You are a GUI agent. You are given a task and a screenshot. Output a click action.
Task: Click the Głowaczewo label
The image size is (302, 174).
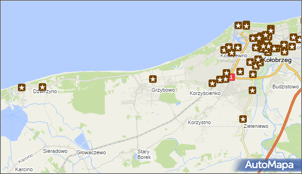click(91, 152)
